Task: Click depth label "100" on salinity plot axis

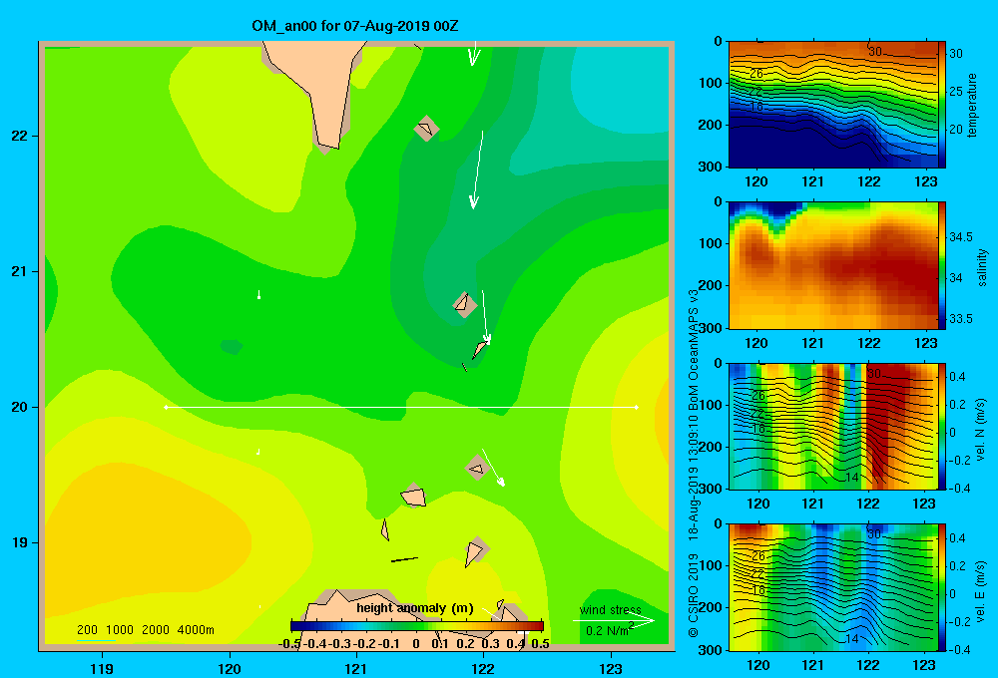Action: pyautogui.click(x=713, y=243)
